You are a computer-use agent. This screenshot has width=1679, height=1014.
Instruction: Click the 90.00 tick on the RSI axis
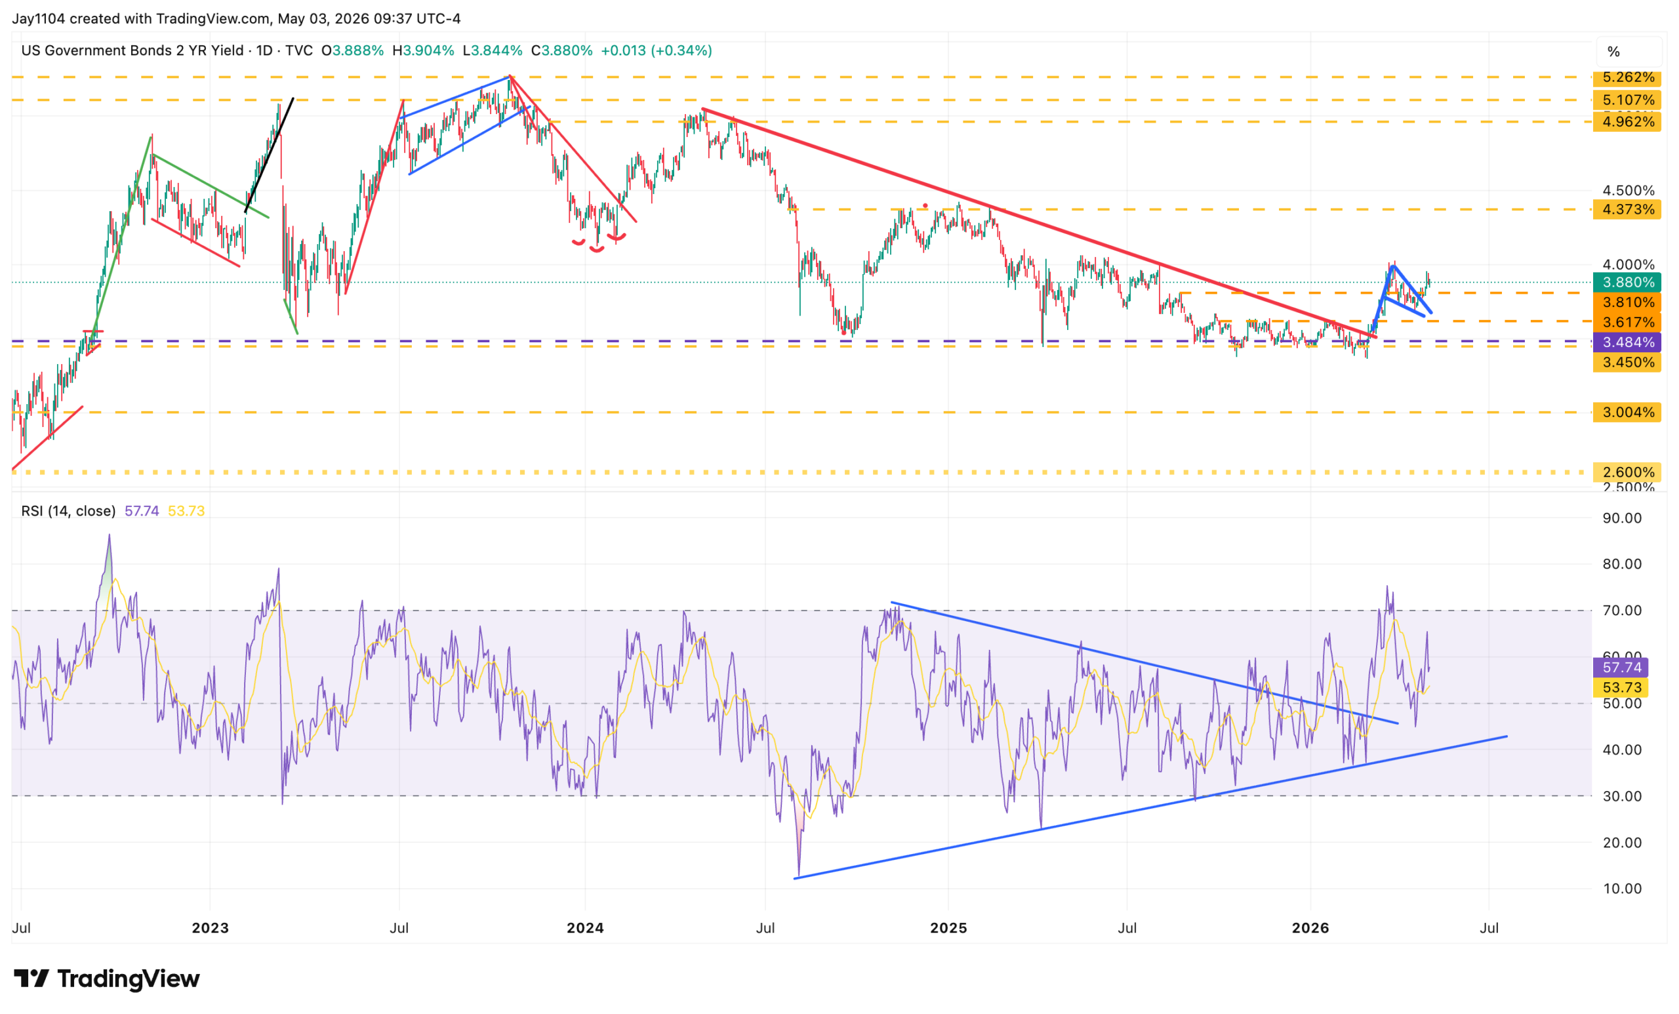point(1623,518)
